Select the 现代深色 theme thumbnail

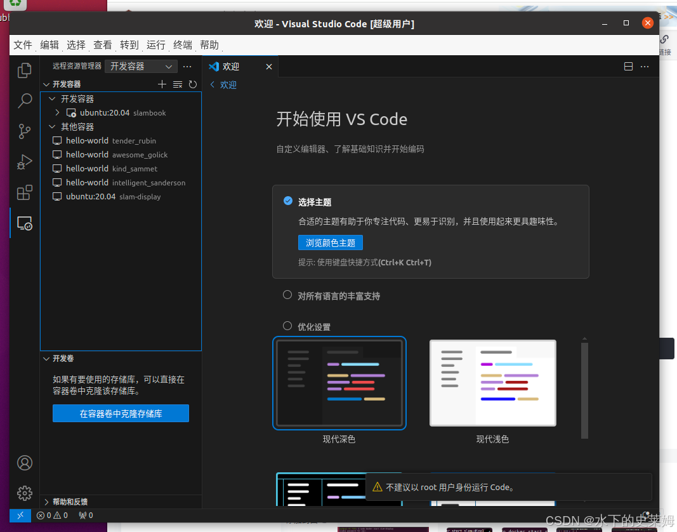[339, 383]
